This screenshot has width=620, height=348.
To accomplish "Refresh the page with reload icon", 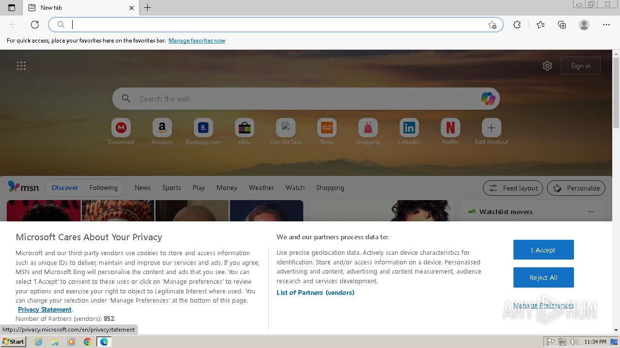I will 35,25.
